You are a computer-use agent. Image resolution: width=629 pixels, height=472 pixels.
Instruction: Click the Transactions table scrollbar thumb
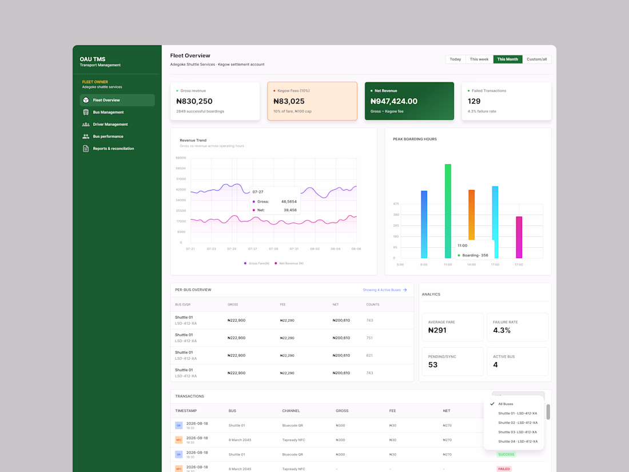[548, 412]
